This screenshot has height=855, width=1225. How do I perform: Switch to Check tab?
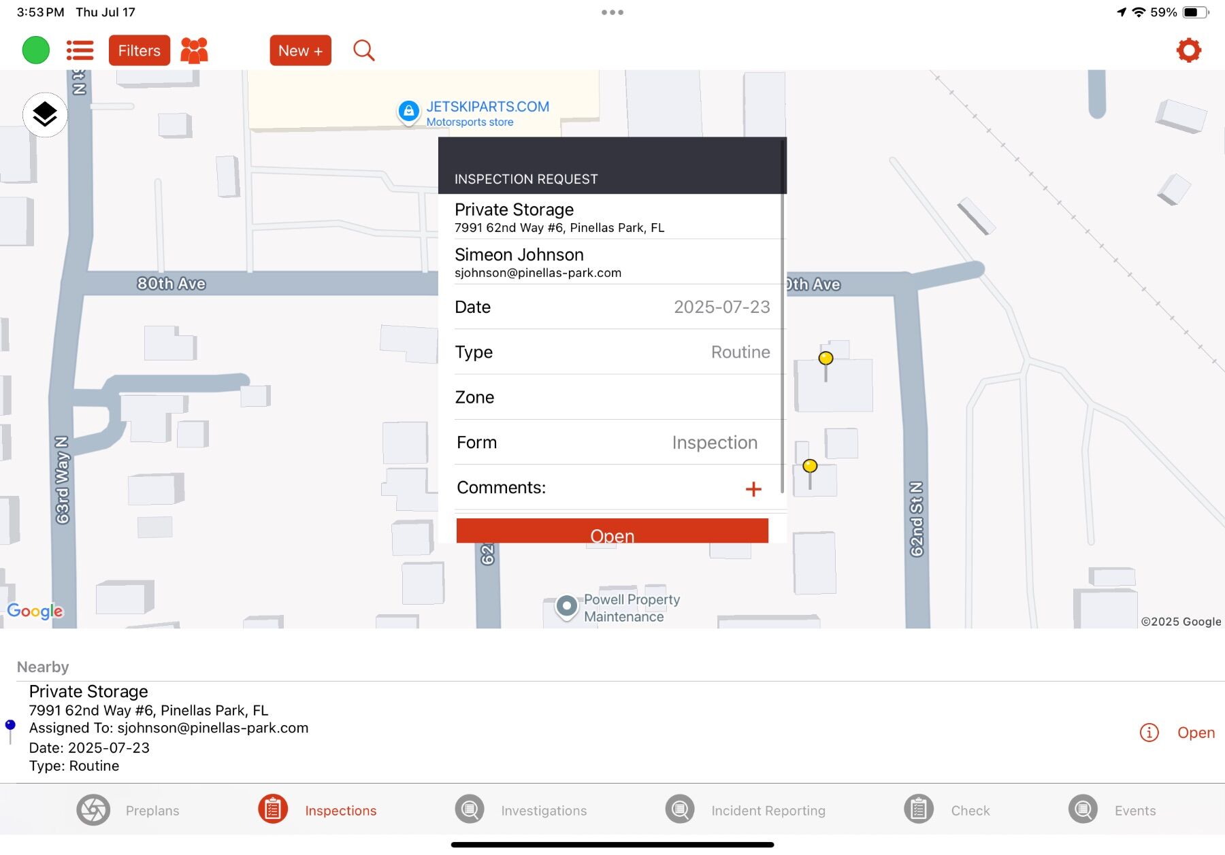point(947,810)
